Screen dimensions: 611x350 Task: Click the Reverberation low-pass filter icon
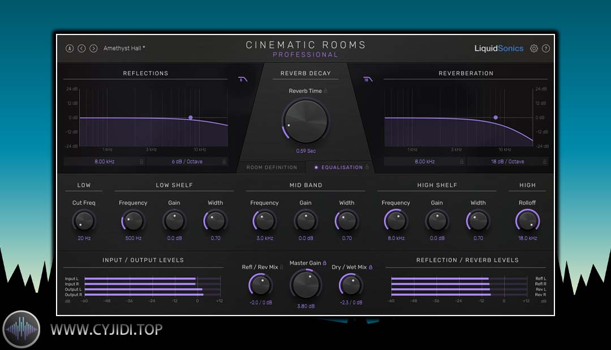[368, 80]
